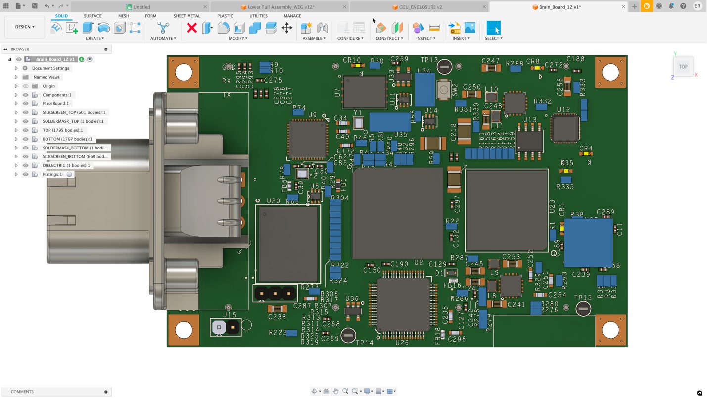Viewport: 707px width, 398px height.
Task: Open the CREATE dropdown menu
Action: (x=94, y=38)
